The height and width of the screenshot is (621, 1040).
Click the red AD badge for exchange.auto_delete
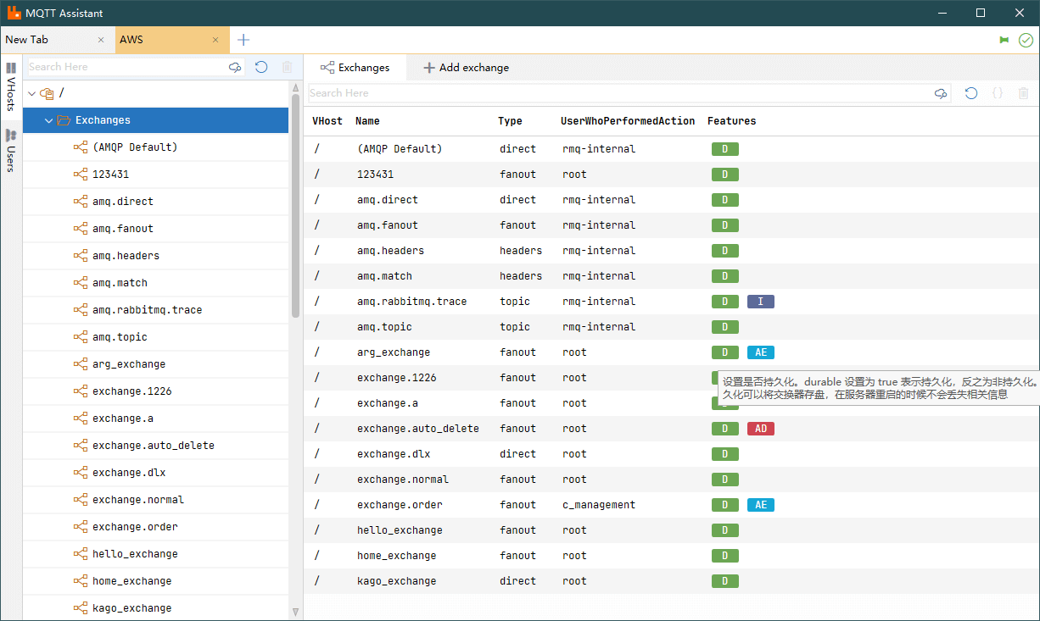760,429
